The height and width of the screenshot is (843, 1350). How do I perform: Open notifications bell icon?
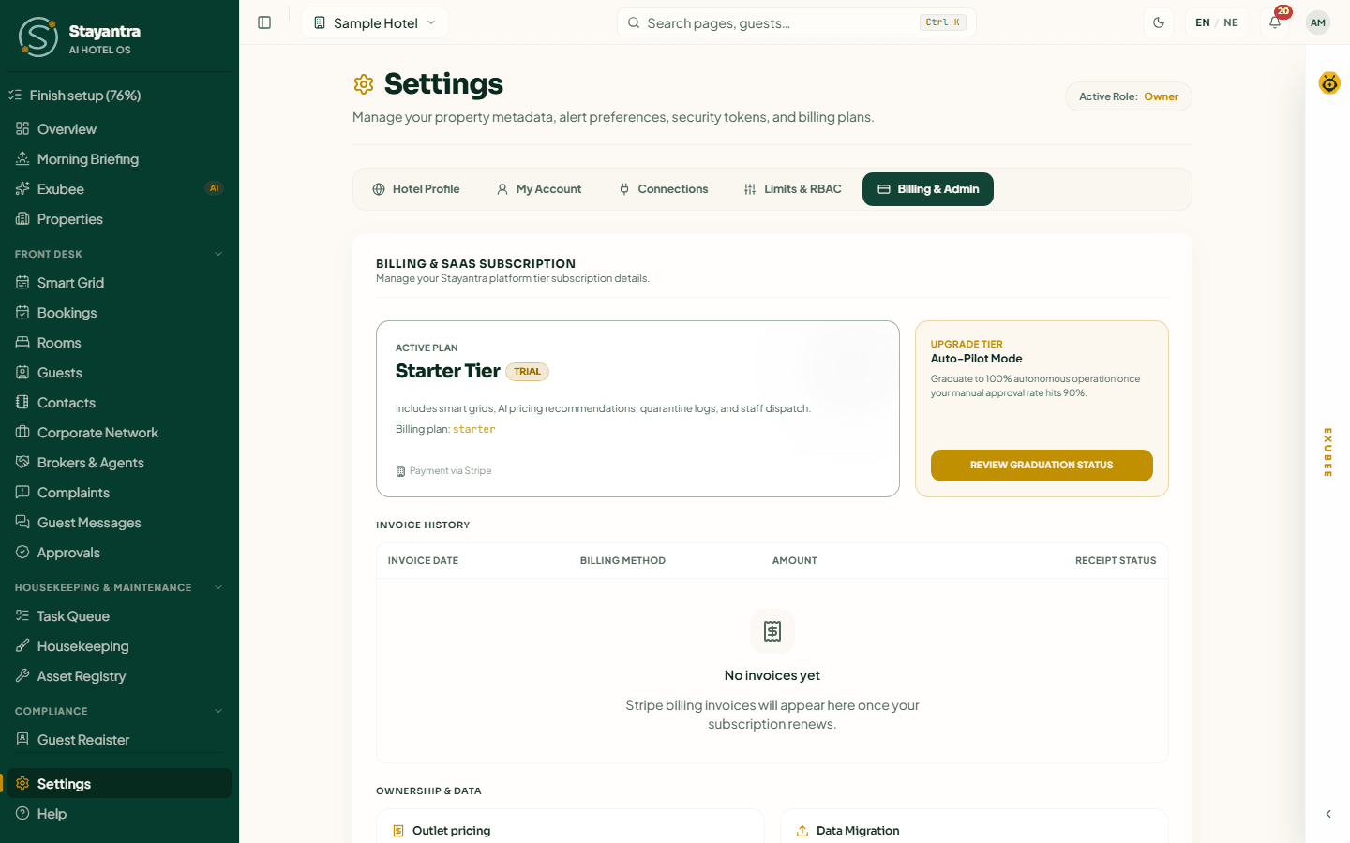point(1275,22)
